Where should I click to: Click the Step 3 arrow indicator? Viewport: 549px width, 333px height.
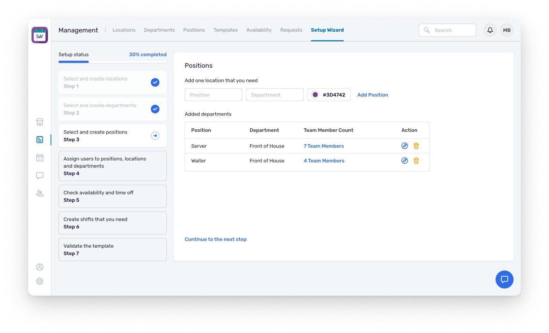point(155,136)
